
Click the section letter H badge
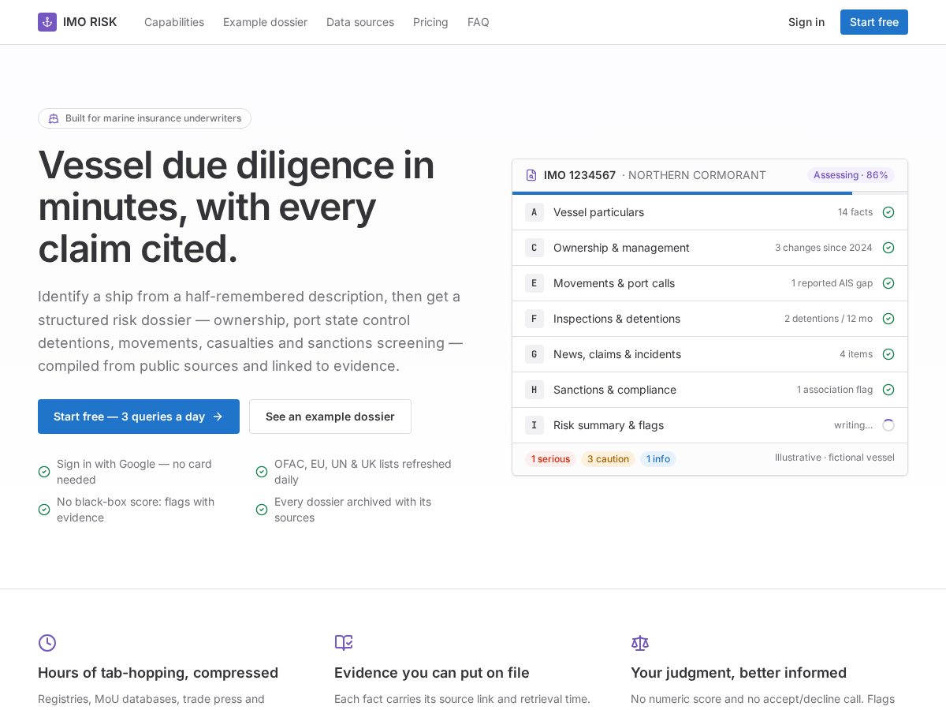[534, 390]
